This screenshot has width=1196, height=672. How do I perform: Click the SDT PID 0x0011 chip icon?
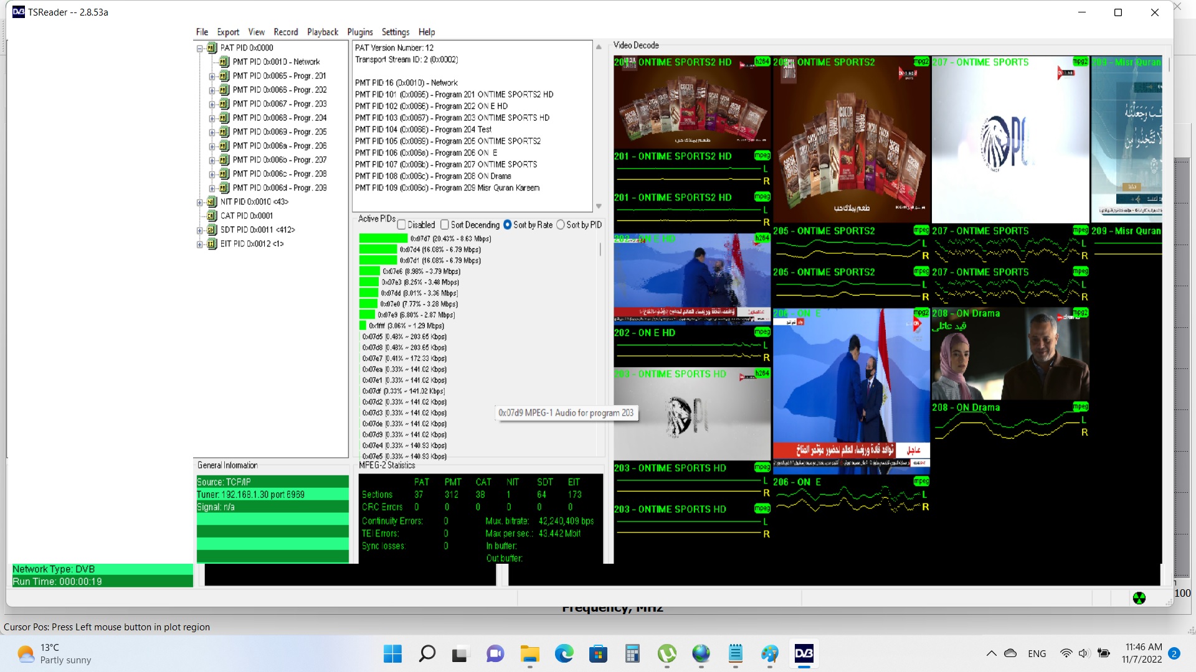(212, 230)
